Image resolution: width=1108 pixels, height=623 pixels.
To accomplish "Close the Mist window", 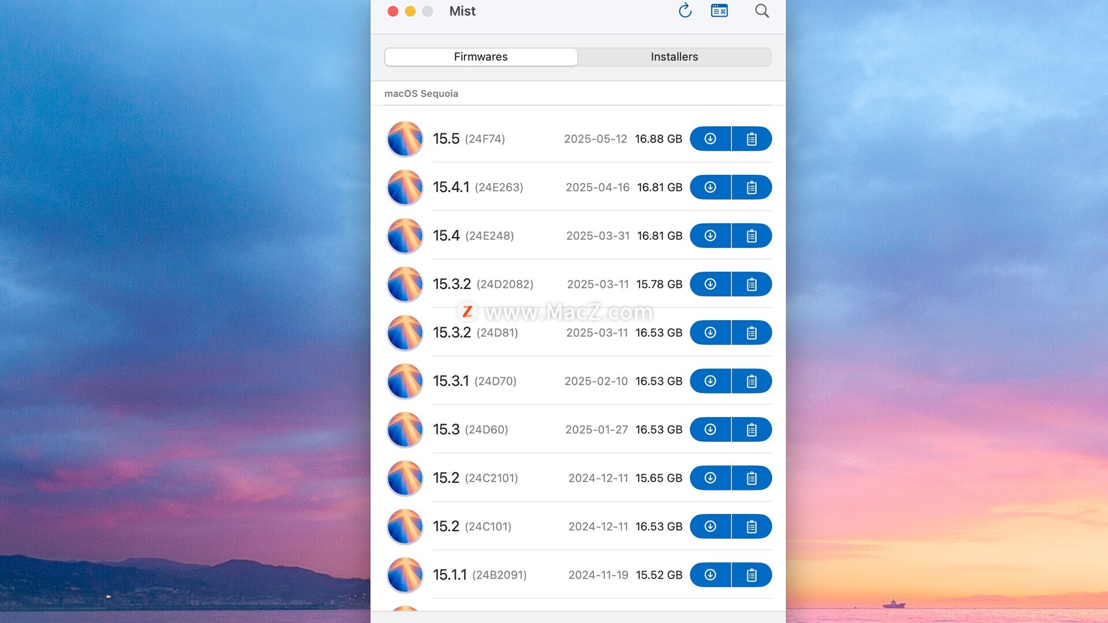I will 393,12.
